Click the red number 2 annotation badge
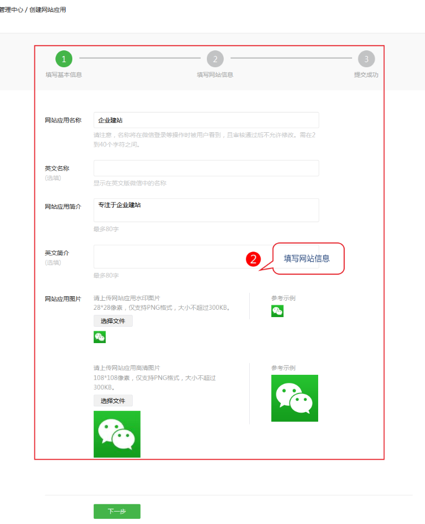 click(x=254, y=259)
